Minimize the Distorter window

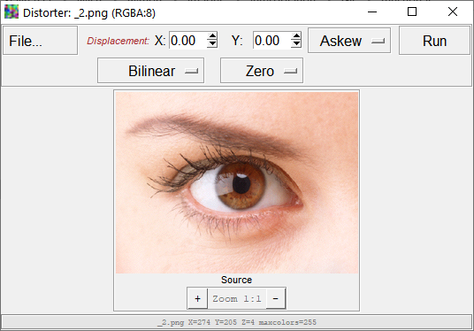click(x=372, y=12)
